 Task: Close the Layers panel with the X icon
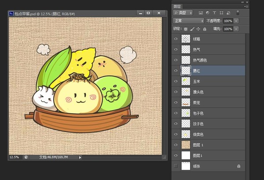pyautogui.click(x=247, y=2)
